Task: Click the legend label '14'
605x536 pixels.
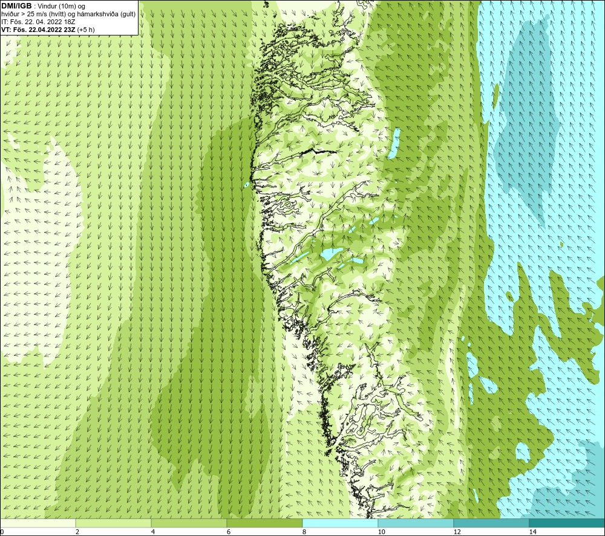Action: pos(532,532)
